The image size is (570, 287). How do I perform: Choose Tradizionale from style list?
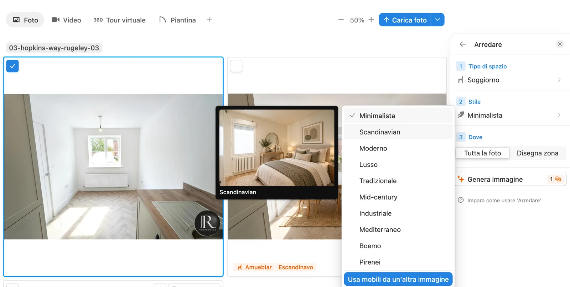tap(398, 181)
